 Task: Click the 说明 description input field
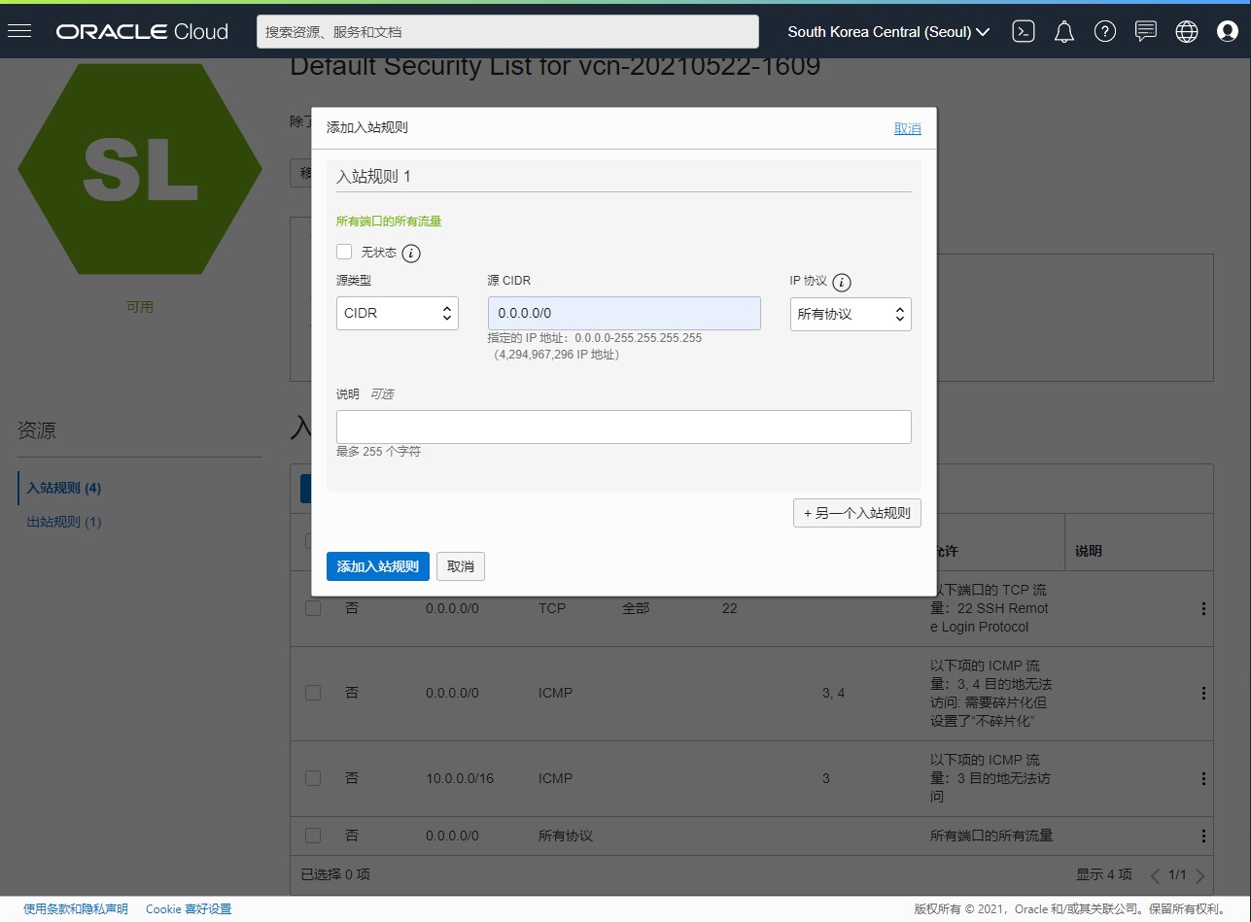point(624,427)
